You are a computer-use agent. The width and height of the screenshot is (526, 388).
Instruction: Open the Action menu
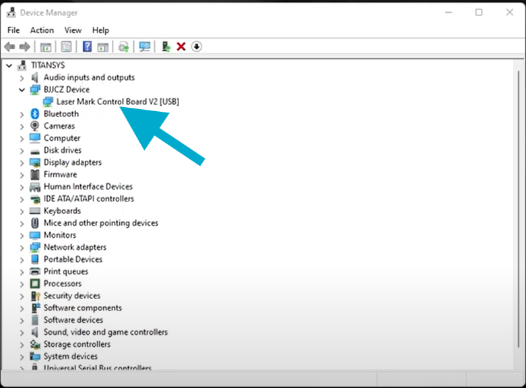(42, 30)
